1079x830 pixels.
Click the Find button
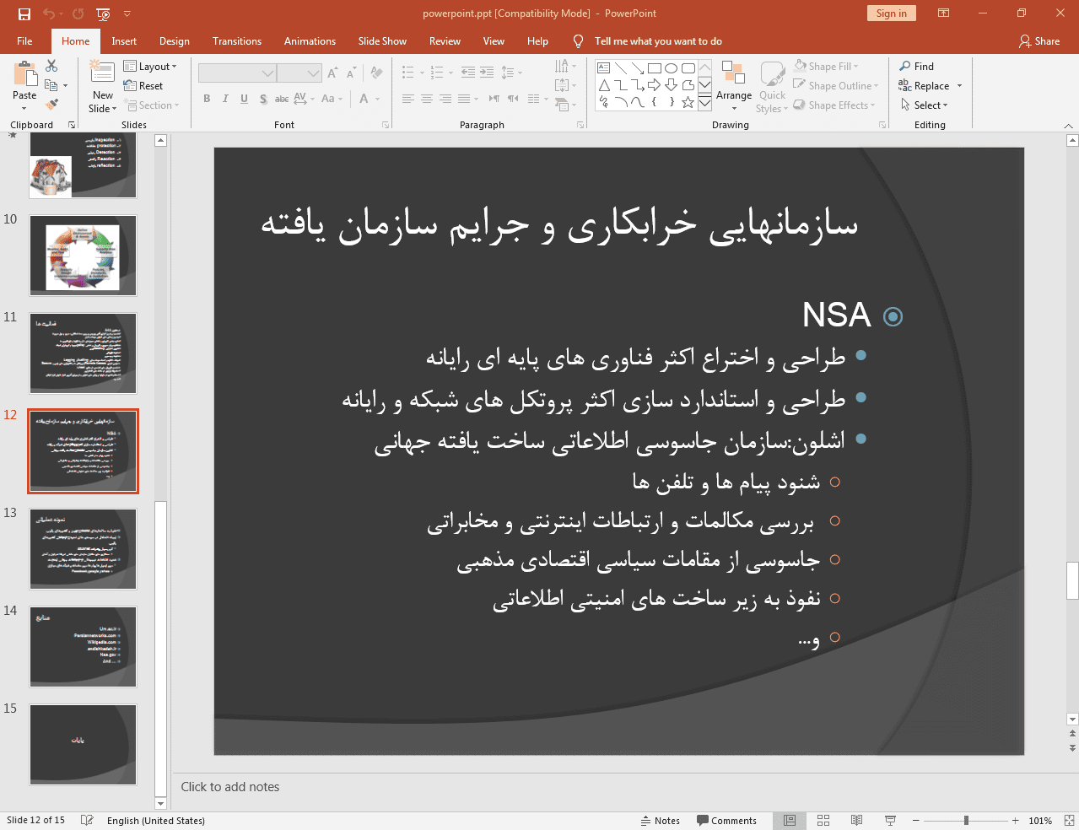click(916, 66)
